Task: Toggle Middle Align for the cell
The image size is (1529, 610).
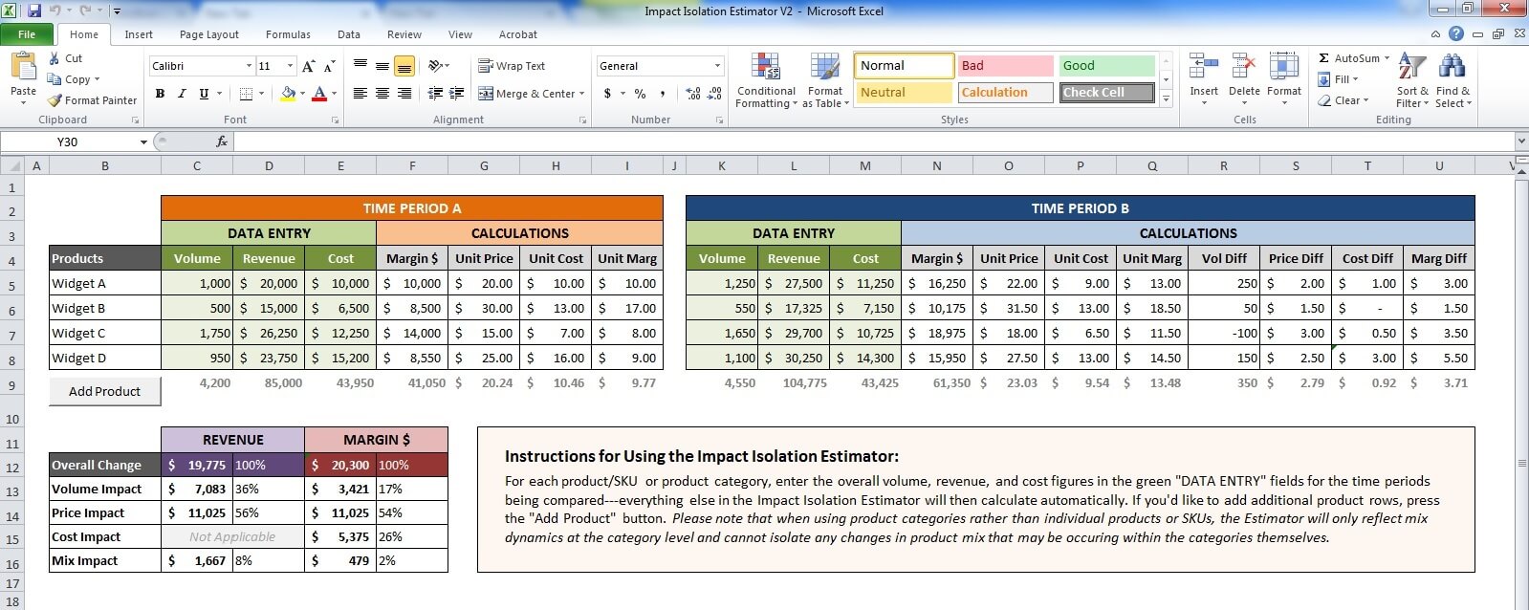Action: point(382,66)
